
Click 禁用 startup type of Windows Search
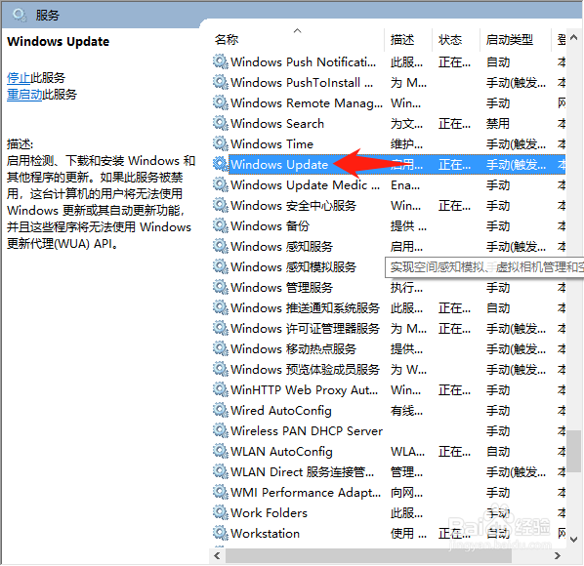(498, 123)
